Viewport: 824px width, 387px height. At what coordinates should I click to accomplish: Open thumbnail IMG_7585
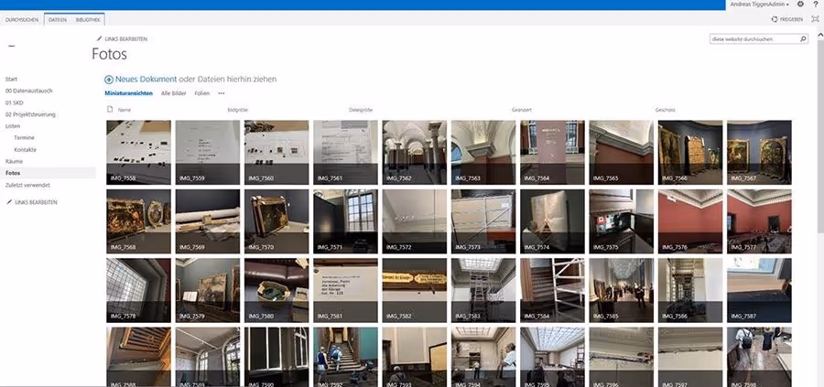click(x=621, y=290)
